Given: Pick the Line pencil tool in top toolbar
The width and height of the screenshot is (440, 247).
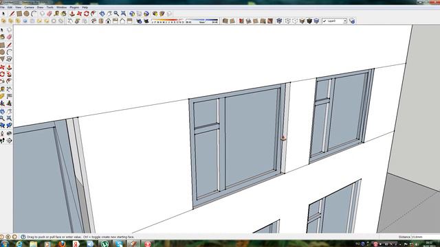Looking at the screenshot, I should pos(12,14).
